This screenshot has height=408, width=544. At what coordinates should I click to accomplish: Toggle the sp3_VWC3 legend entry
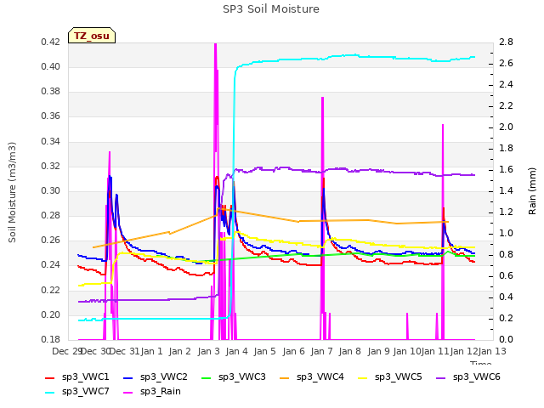pyautogui.click(x=234, y=377)
